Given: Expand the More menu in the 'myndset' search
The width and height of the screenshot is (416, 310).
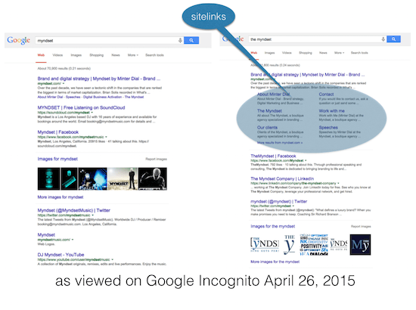Looking at the screenshot, I should (133, 55).
